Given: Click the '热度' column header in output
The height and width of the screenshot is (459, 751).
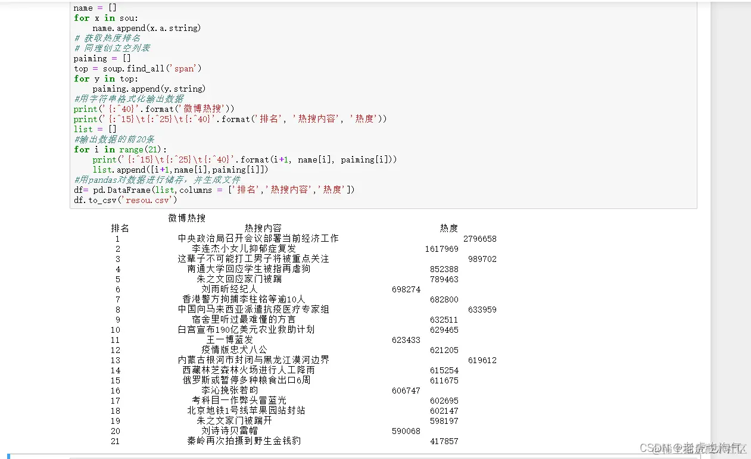Looking at the screenshot, I should [x=449, y=228].
